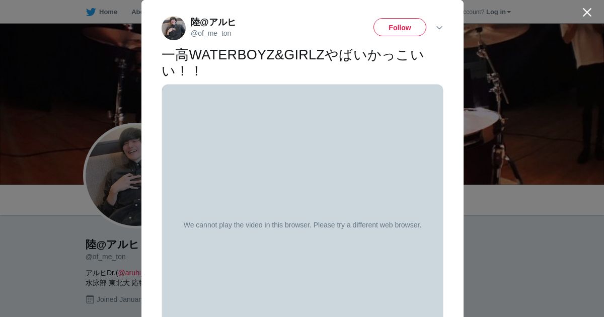Click the unplayable video placeholder area
This screenshot has height=317, width=604.
click(x=302, y=151)
